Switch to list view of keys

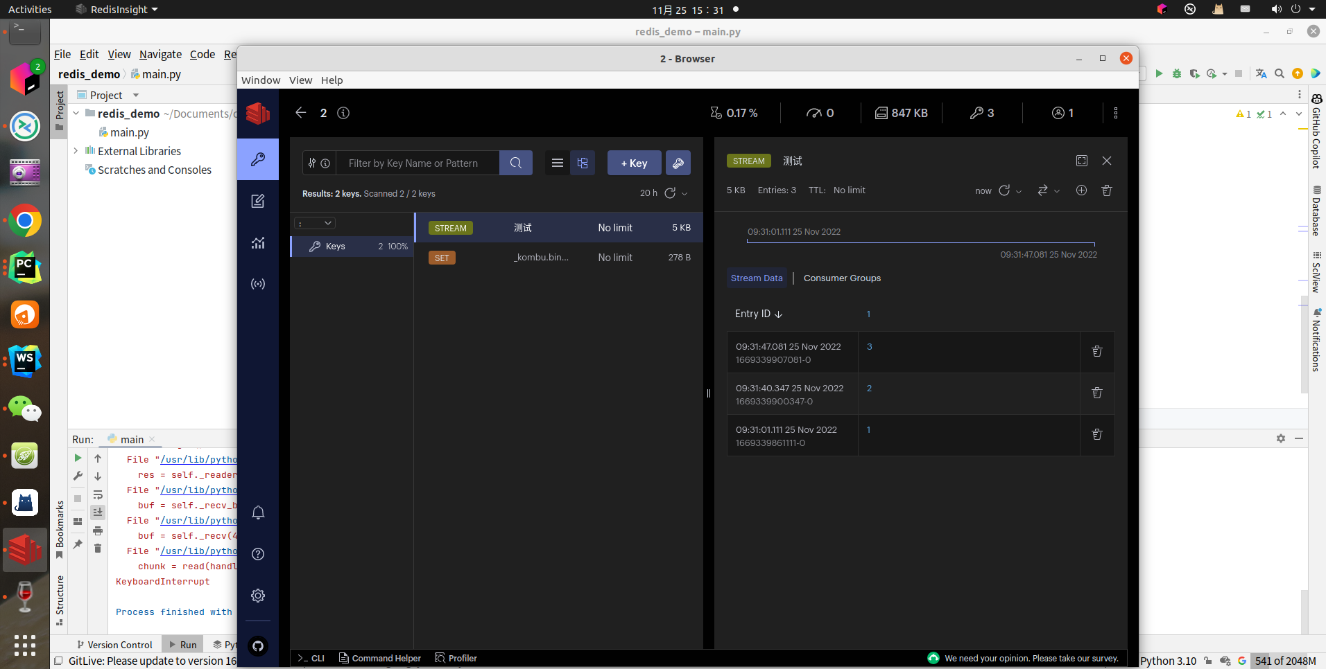[x=557, y=163]
